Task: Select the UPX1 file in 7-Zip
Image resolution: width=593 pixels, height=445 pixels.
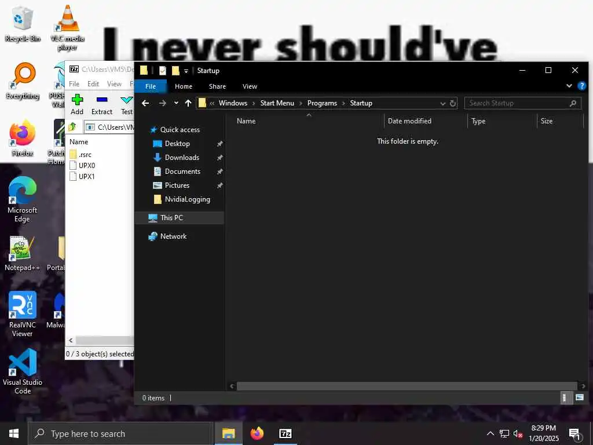Action: pos(82,176)
